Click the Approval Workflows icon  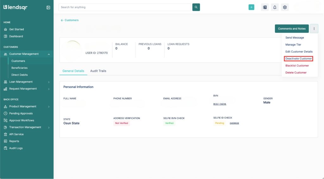(6, 120)
